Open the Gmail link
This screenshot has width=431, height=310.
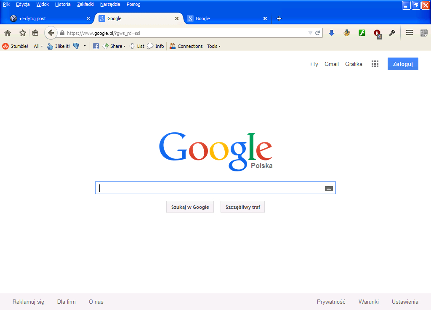tap(332, 64)
